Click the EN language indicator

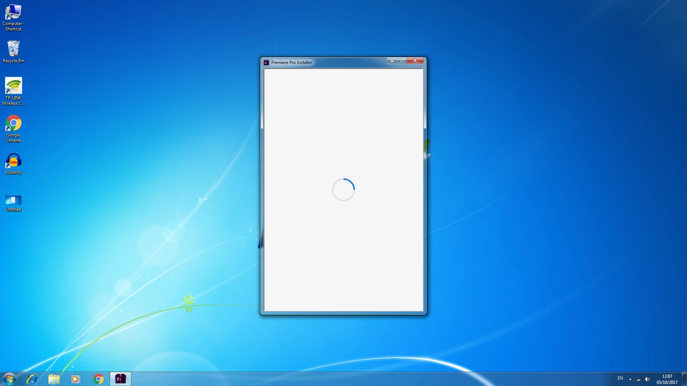tap(620, 378)
